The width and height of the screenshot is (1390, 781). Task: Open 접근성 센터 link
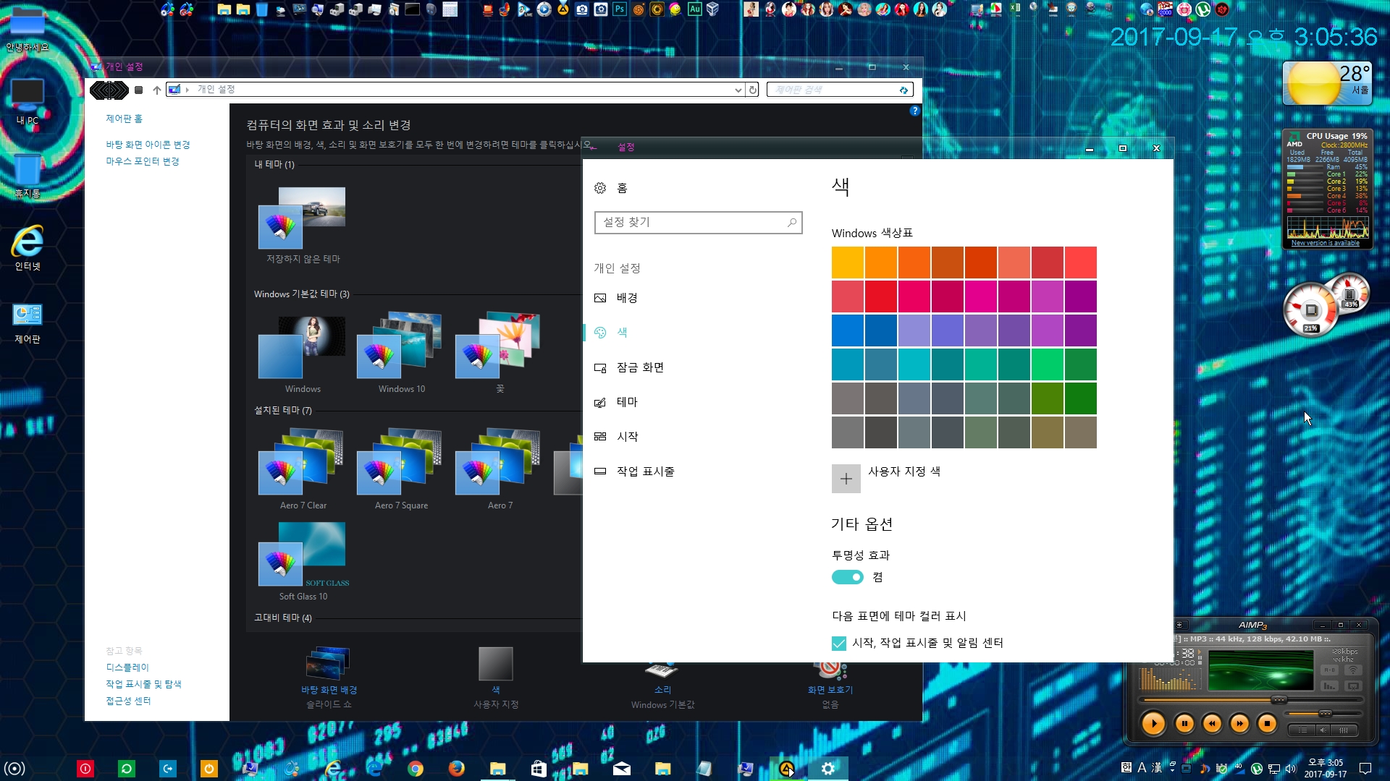tap(129, 701)
